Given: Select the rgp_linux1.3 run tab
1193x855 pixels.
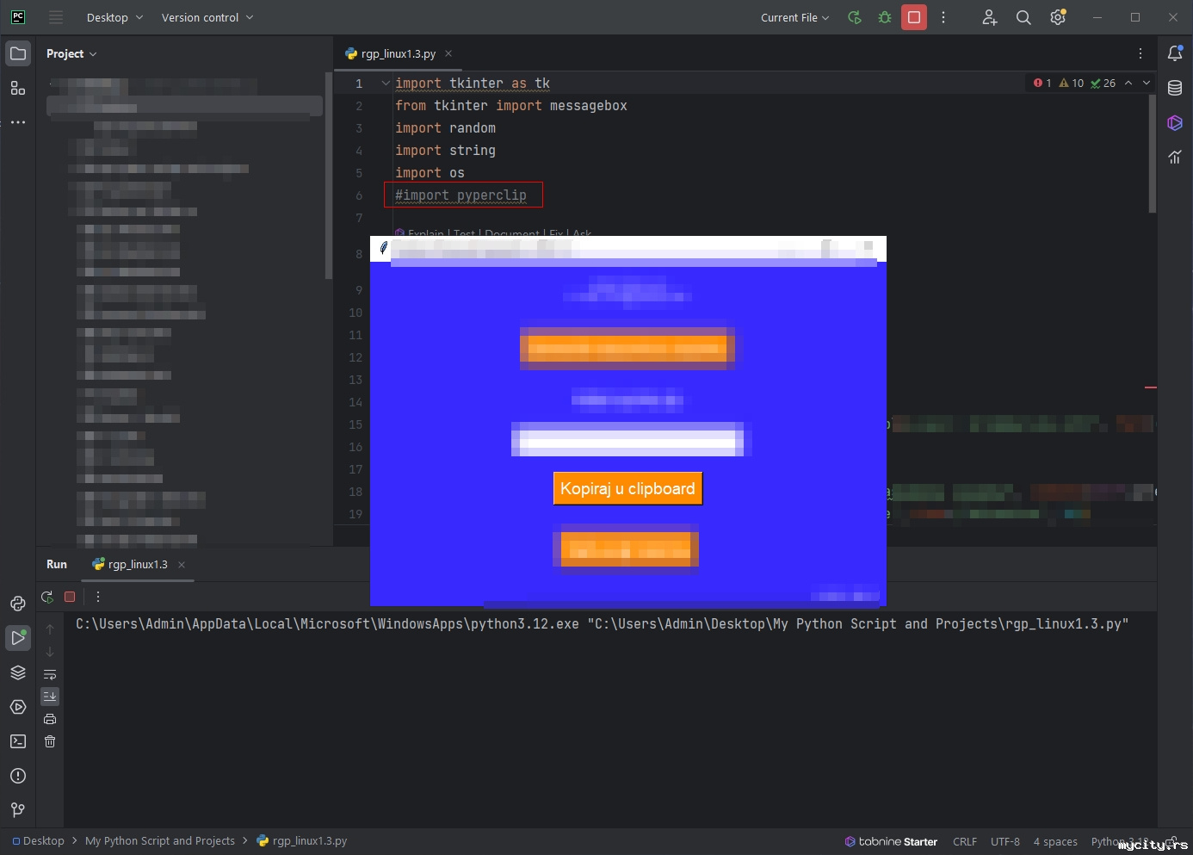Looking at the screenshot, I should point(138,564).
